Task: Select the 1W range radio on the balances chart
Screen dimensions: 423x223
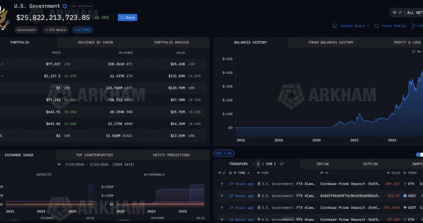Action: coord(414,52)
